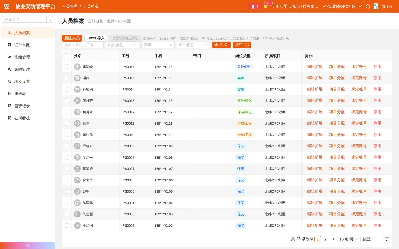Open the 岗位类型 filter dropdown
Screen dimensions: 399x249
click(x=122, y=45)
